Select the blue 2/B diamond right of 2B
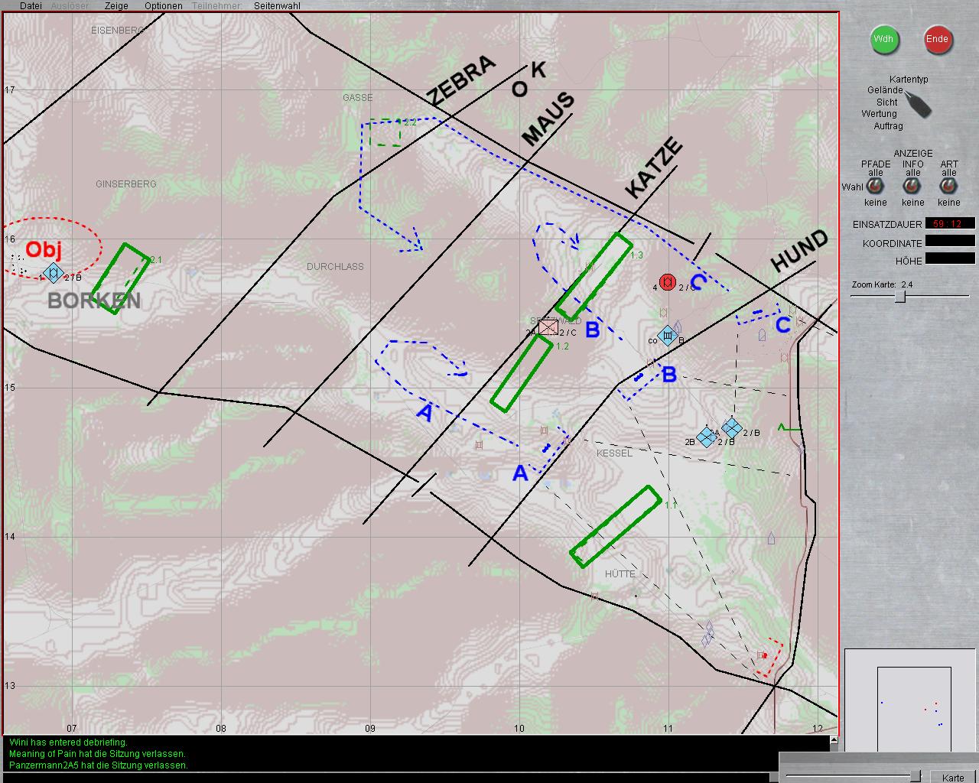This screenshot has width=979, height=783. (731, 428)
